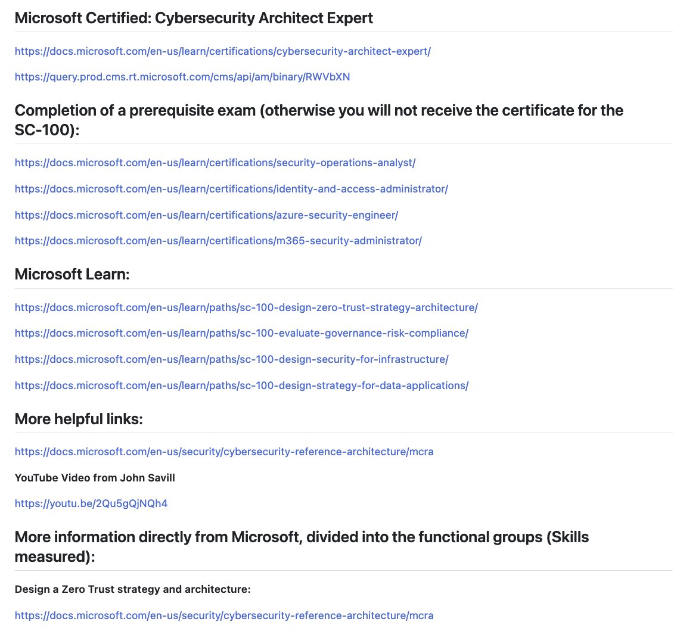Open the sc-100-design-security-for-infrastructure path link
The width and height of the screenshot is (674, 631).
(232, 359)
